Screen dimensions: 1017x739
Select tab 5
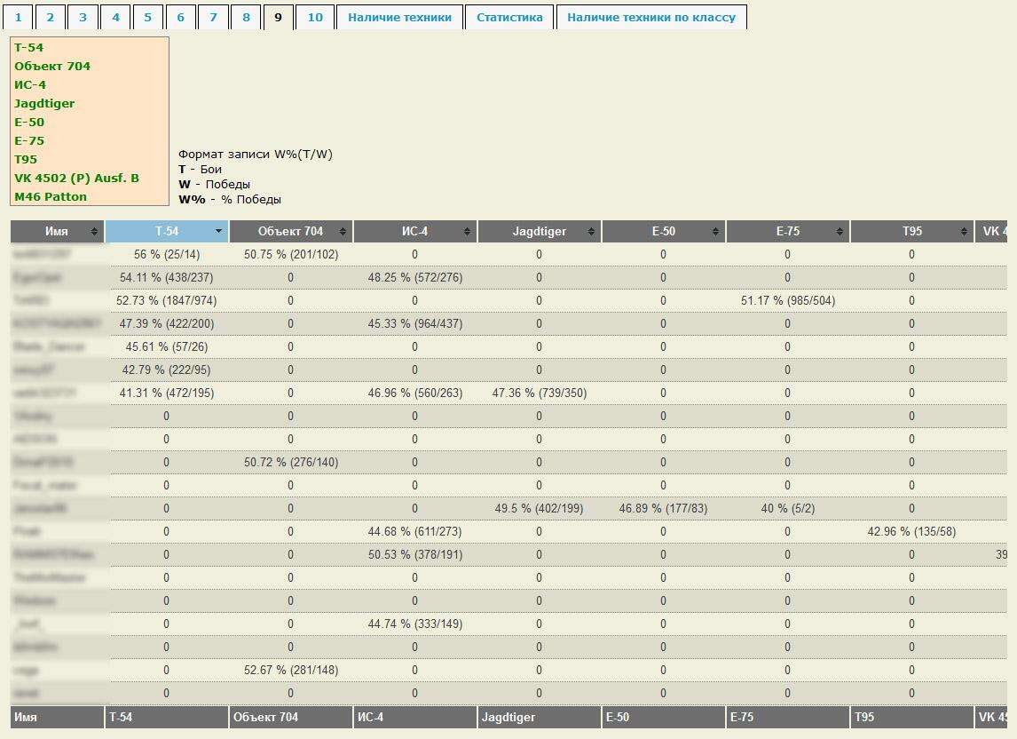pyautogui.click(x=148, y=18)
